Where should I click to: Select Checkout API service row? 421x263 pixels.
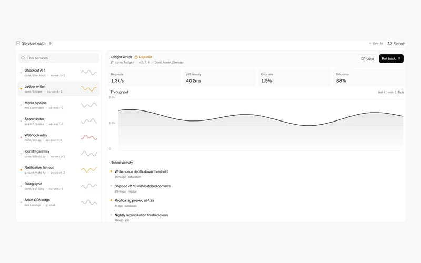coord(59,73)
